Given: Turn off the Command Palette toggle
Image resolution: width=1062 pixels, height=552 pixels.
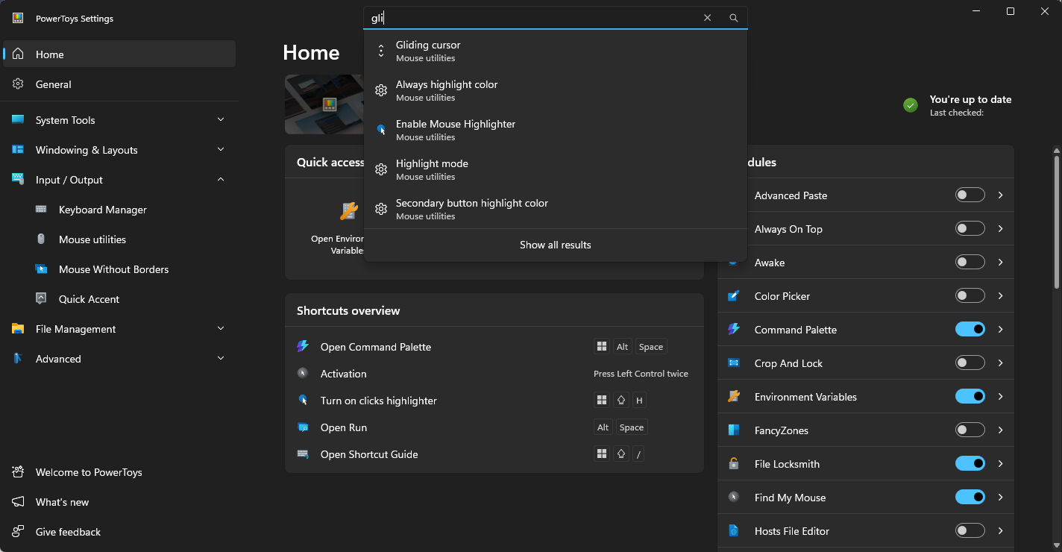Looking at the screenshot, I should (x=970, y=330).
